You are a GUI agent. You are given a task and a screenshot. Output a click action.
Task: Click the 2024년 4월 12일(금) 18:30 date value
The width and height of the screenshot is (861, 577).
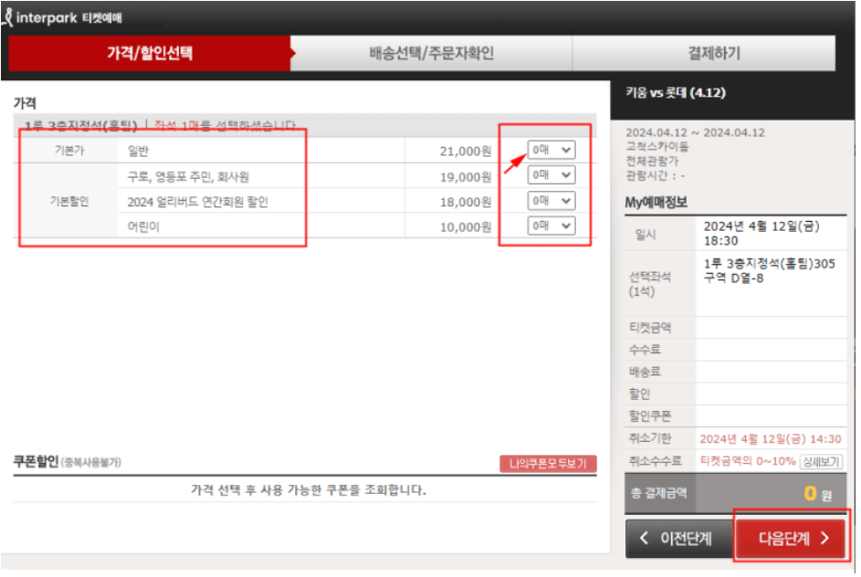[763, 235]
